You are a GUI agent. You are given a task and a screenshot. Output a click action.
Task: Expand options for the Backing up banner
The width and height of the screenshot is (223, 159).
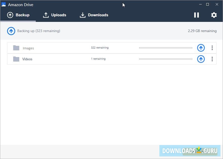[11, 31]
